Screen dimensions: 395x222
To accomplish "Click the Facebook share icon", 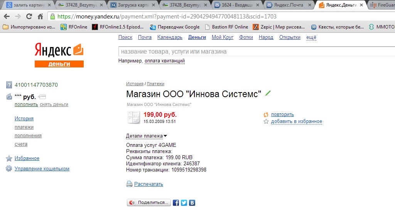I will [x=176, y=203].
